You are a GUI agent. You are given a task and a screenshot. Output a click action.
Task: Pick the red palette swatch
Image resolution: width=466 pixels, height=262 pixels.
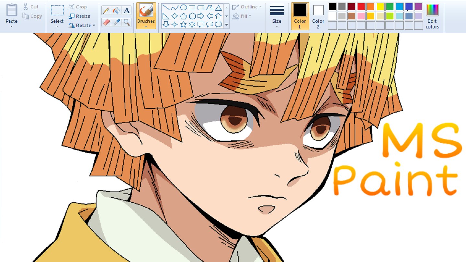361,6
